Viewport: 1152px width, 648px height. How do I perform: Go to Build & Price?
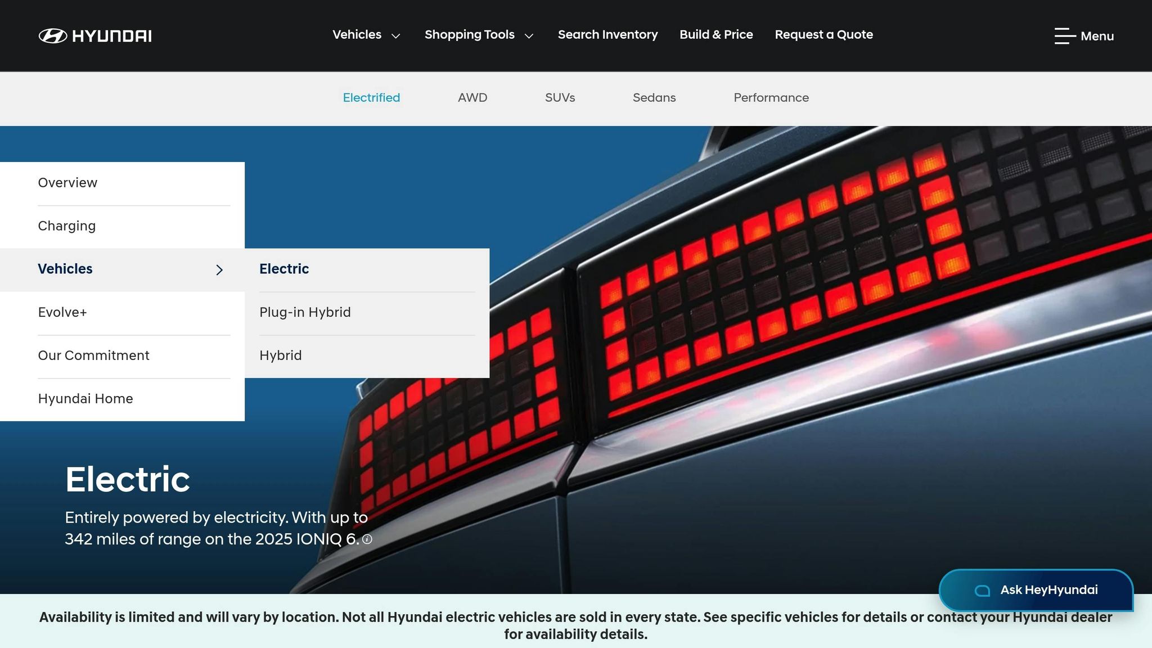(x=716, y=35)
